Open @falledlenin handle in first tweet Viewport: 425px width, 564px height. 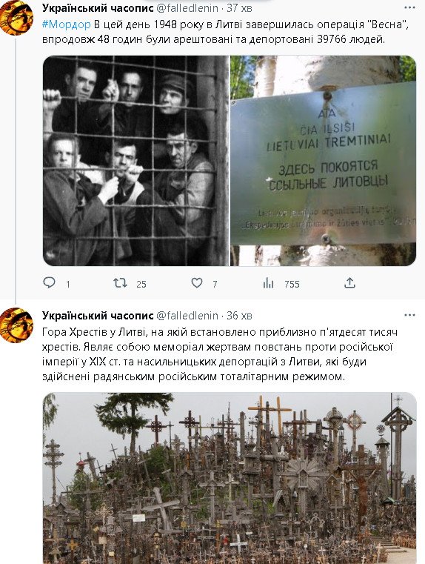coord(187,8)
